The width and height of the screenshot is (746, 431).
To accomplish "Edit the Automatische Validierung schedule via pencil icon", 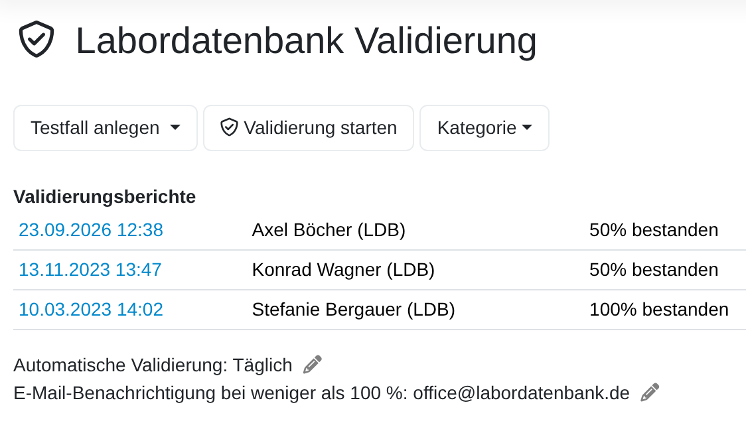I will (313, 365).
